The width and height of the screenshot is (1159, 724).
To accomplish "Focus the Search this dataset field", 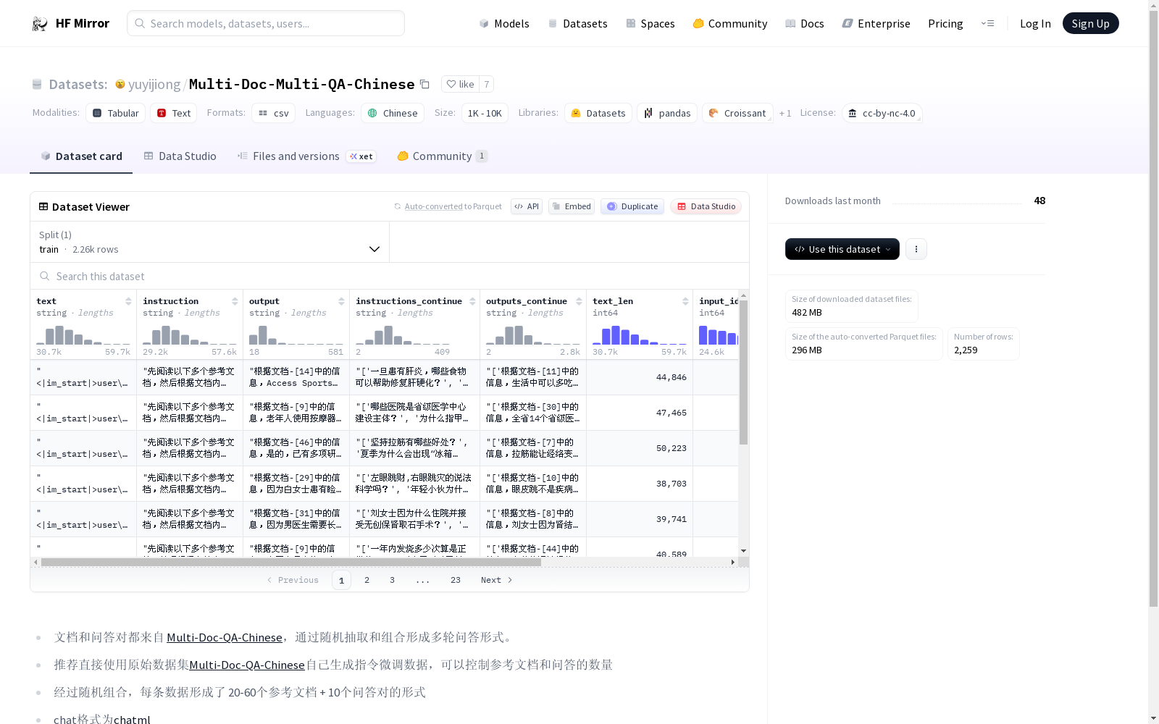I will (x=390, y=277).
